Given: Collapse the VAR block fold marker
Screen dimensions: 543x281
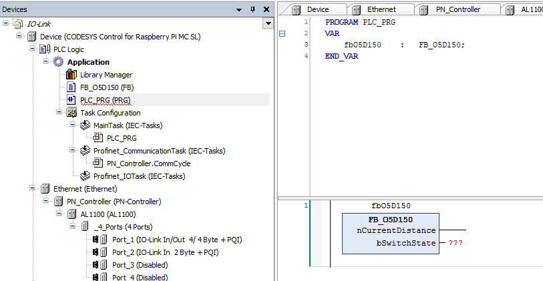Looking at the screenshot, I should tap(282, 33).
